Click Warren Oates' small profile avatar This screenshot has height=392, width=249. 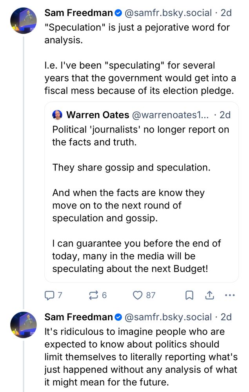click(58, 115)
